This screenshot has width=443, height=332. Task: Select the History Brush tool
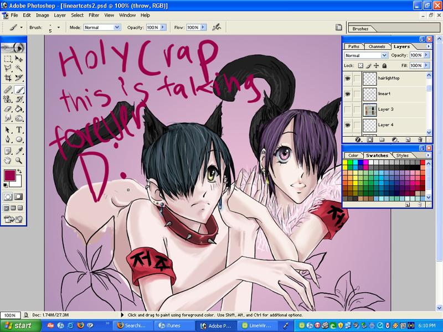pyautogui.click(x=19, y=99)
